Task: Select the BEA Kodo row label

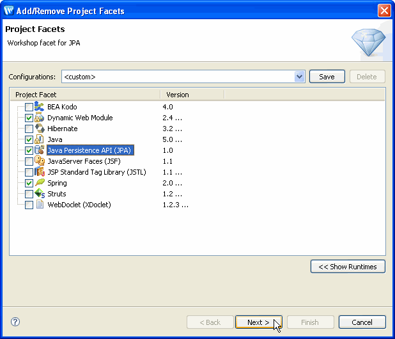Action: click(62, 107)
